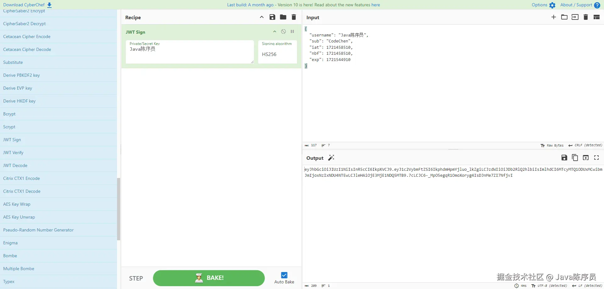
Task: Load a recipe with folder icon
Action: 283,17
